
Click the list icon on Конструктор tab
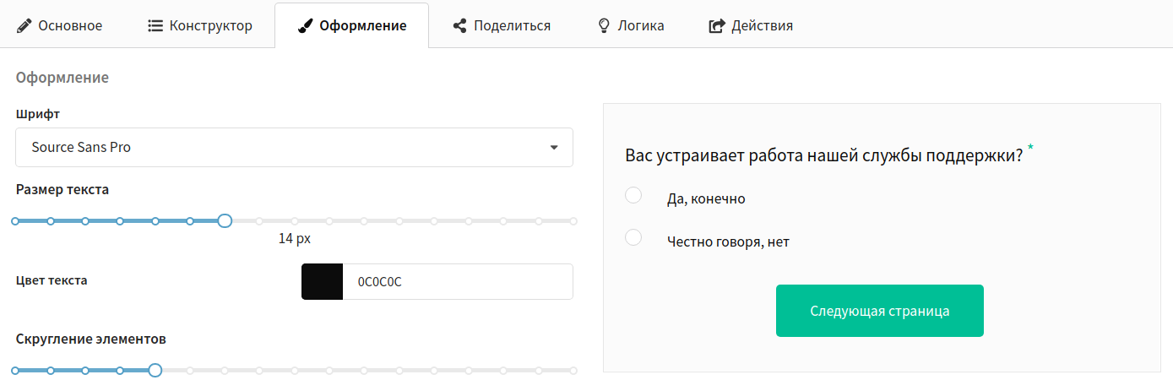[x=155, y=25]
